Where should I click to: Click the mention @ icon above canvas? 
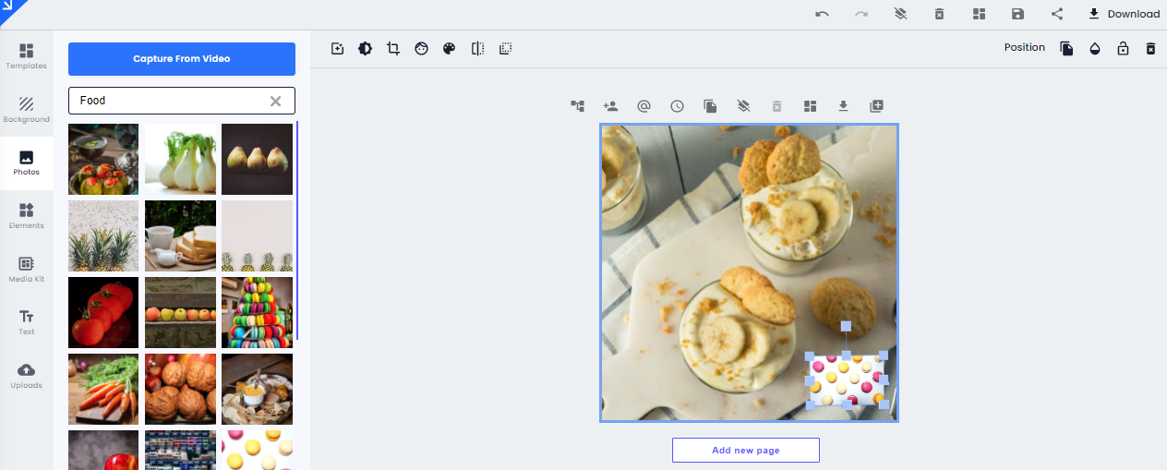[644, 106]
